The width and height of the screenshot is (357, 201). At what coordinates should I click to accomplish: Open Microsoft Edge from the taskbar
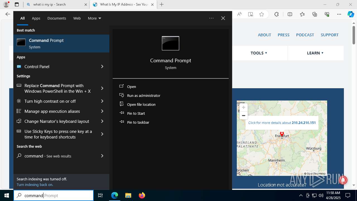[x=115, y=195]
